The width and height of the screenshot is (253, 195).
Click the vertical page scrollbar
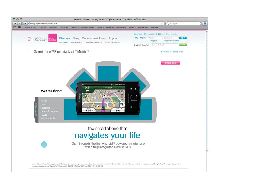click(x=207, y=91)
